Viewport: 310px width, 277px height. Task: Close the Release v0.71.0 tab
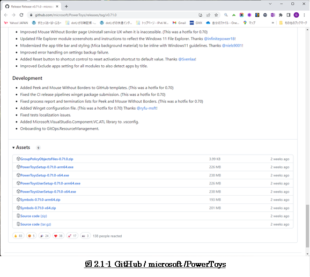point(57,6)
